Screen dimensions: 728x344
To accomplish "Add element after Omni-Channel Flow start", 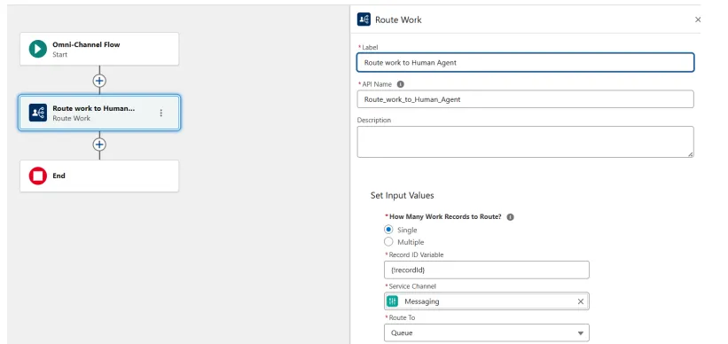I will (x=99, y=81).
